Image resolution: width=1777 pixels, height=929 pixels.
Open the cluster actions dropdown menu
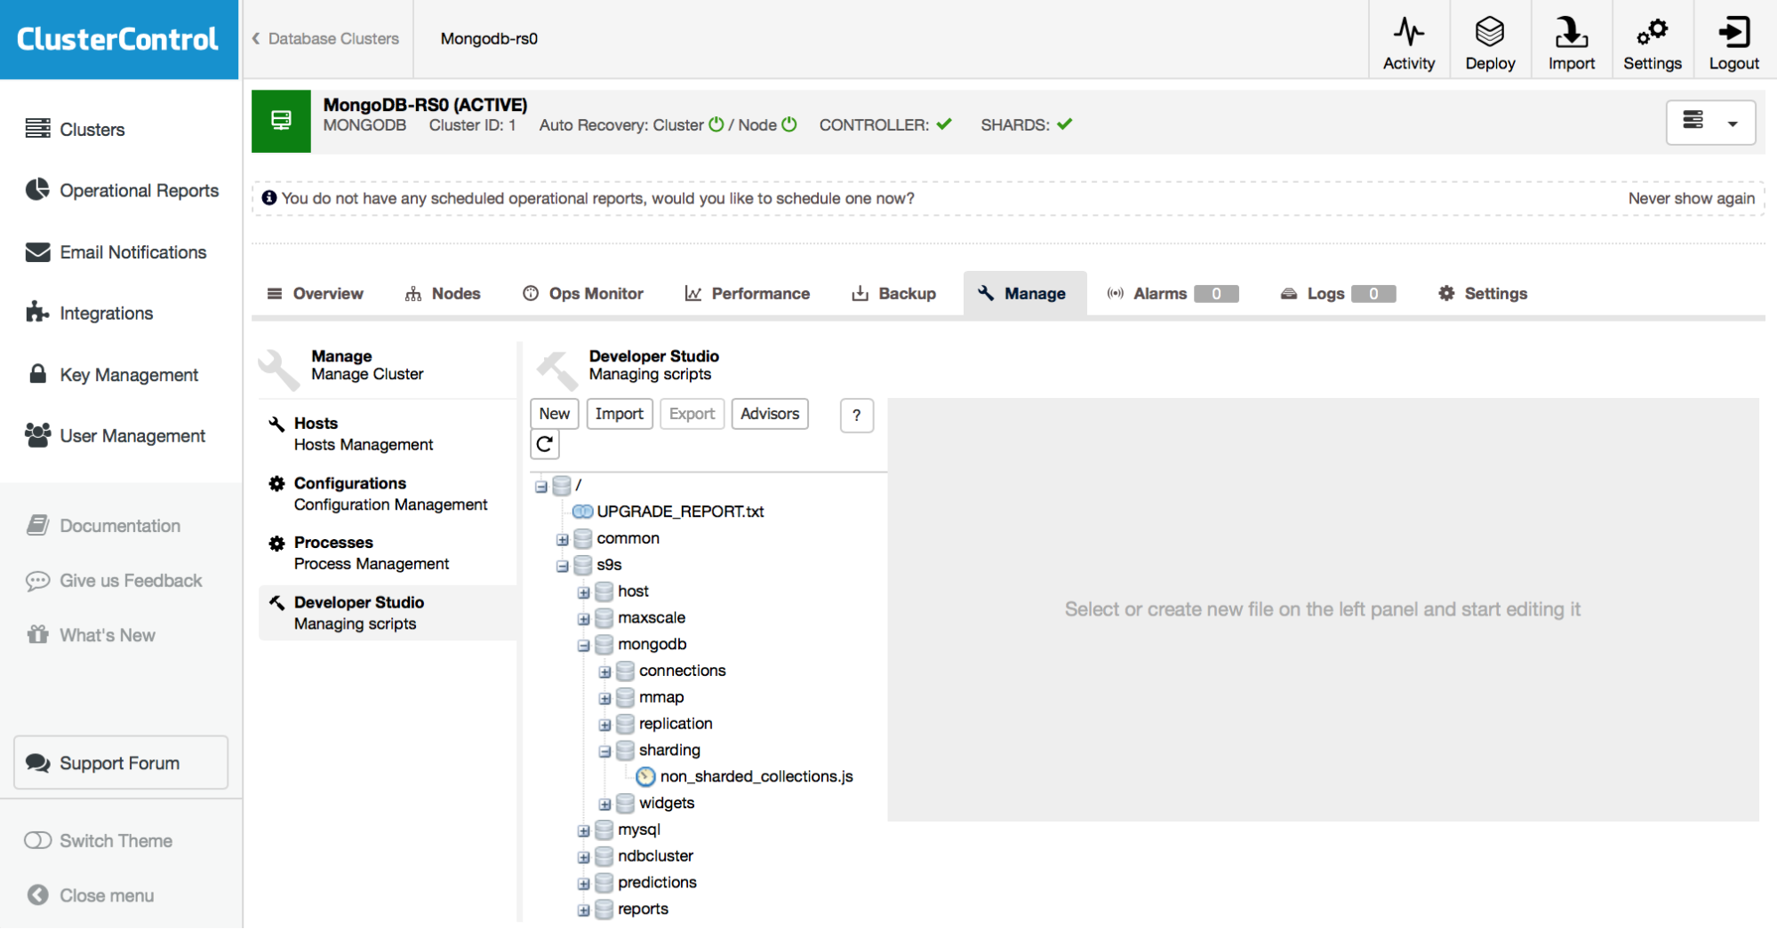[1709, 123]
